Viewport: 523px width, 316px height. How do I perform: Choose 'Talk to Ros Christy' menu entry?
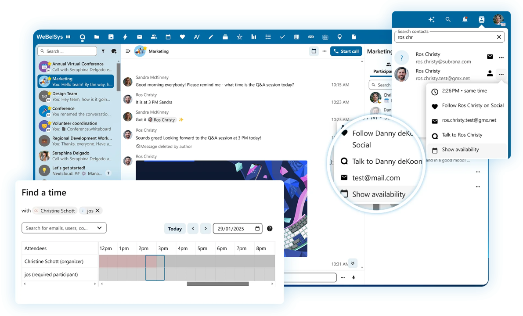tap(462, 135)
